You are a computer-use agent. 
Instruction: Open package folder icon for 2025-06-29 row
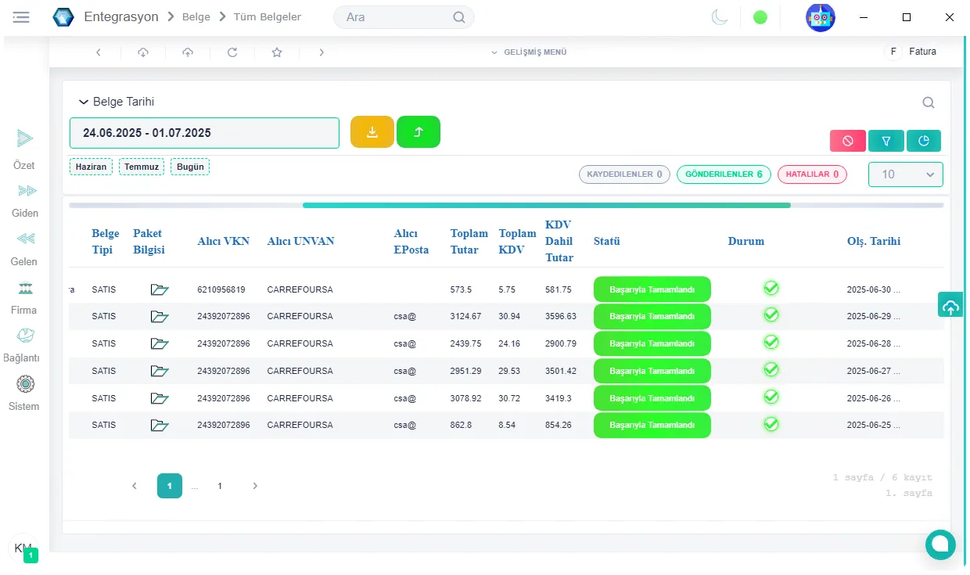(160, 317)
